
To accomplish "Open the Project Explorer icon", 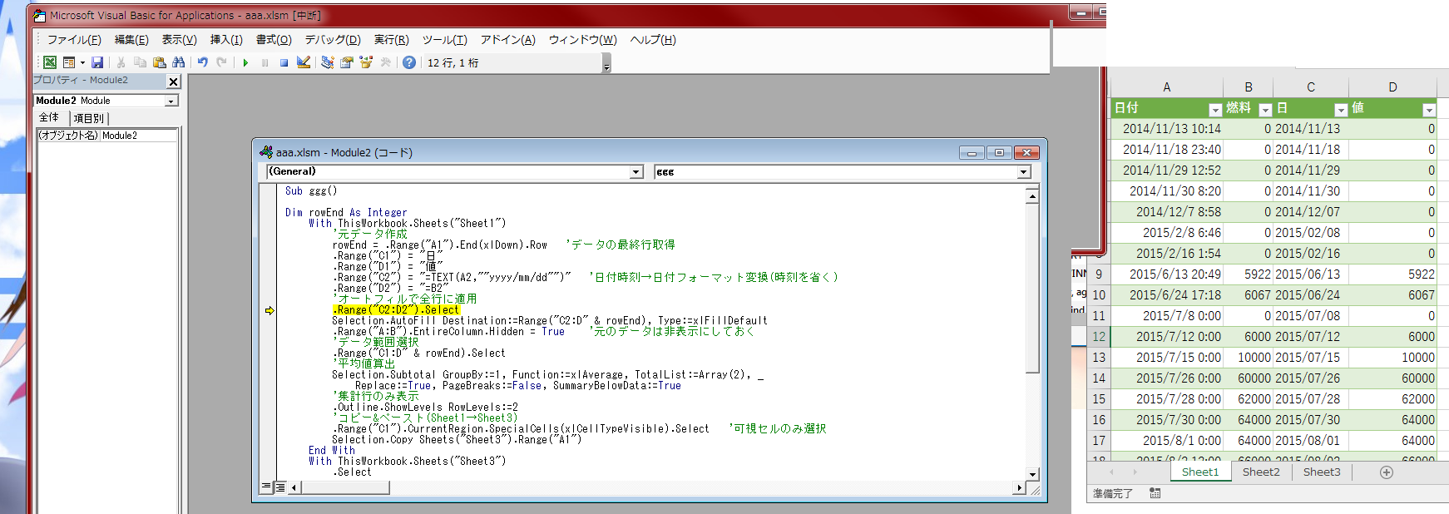I will click(x=328, y=62).
